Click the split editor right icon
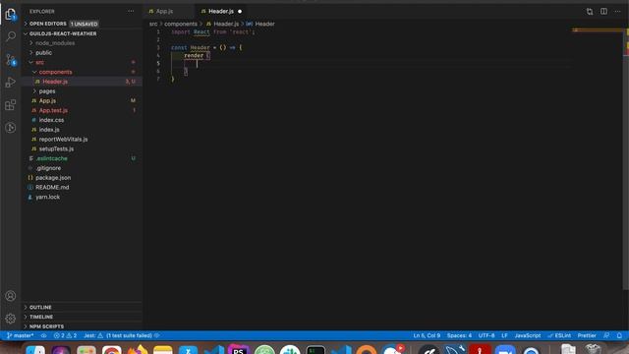Image resolution: width=629 pixels, height=354 pixels. click(x=603, y=11)
